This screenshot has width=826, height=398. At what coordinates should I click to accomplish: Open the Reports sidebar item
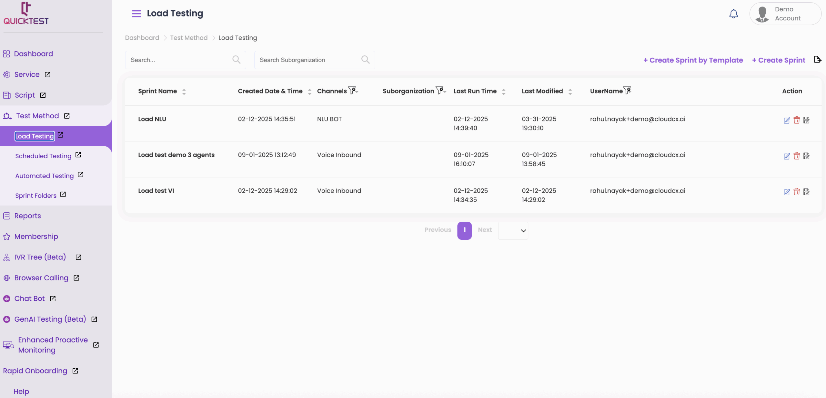point(27,216)
